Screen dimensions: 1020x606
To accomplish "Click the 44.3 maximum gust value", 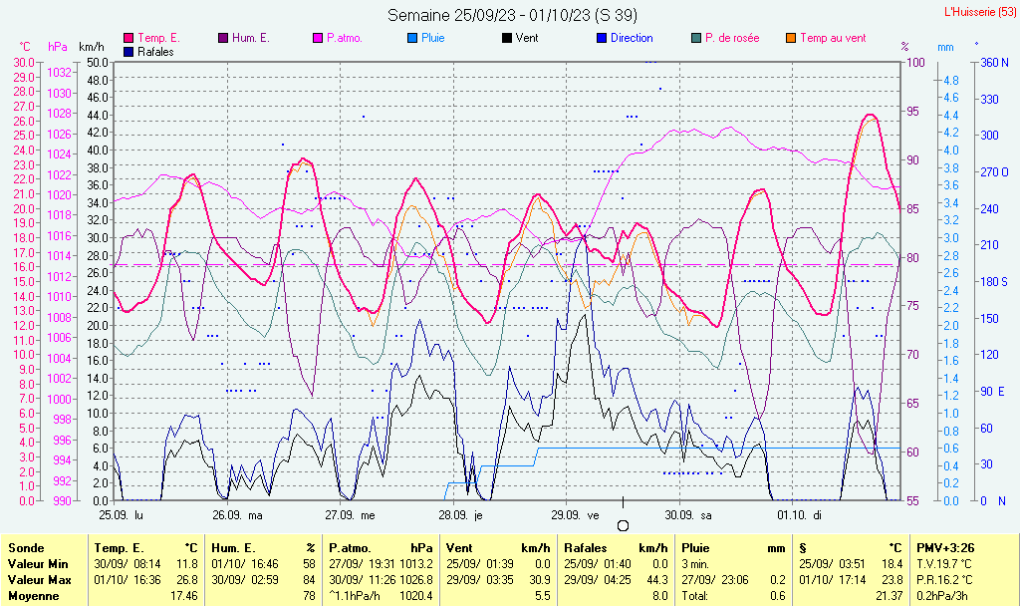I will pos(657,580).
